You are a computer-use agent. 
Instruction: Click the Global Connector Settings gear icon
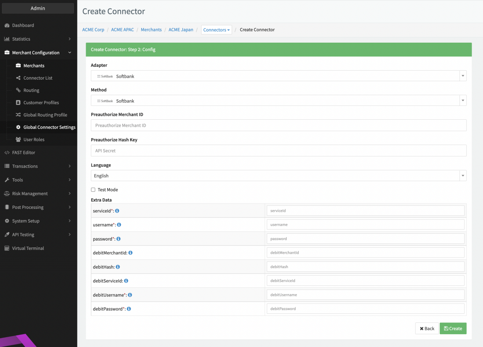pos(18,127)
